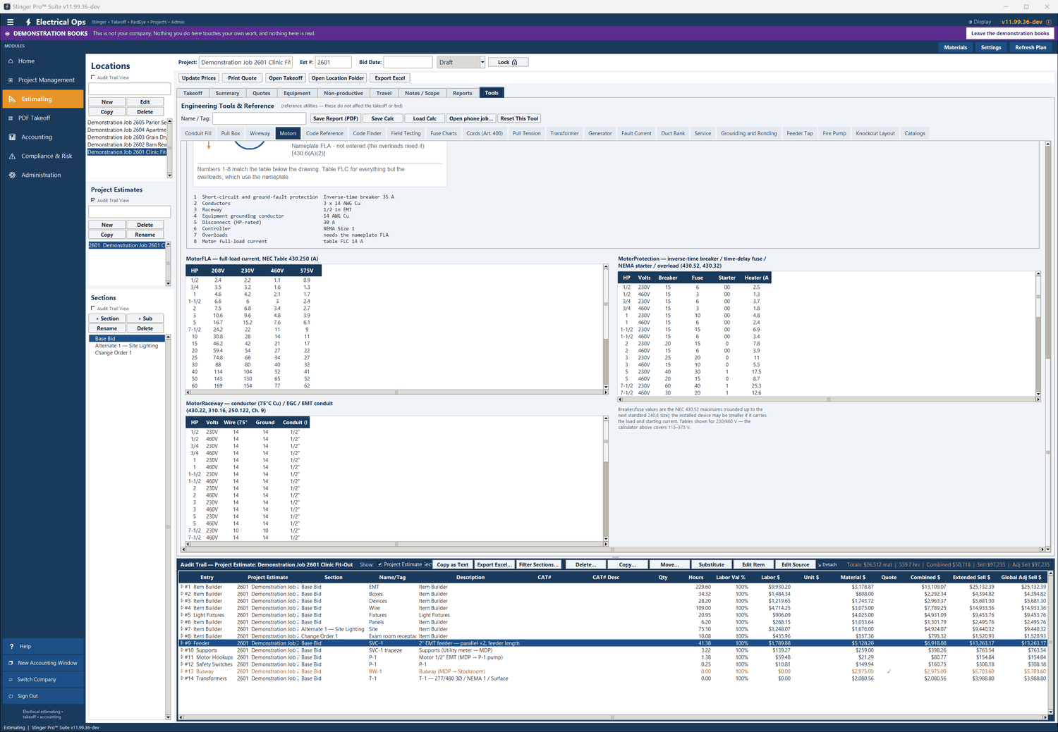Open the Administration gear icon

(x=11, y=175)
